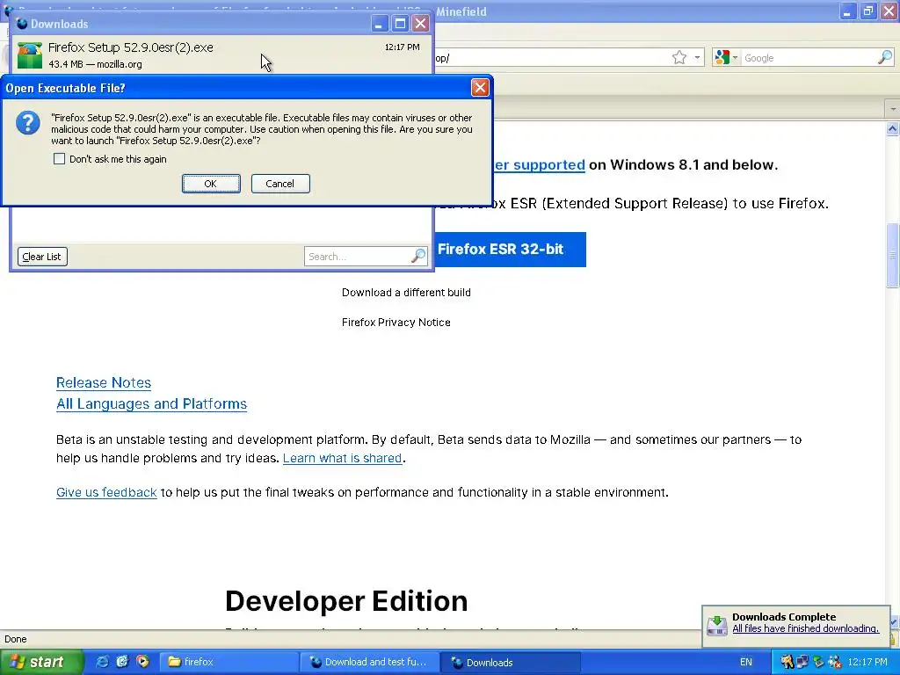
Task: Switch to Downloads taskbar button
Action: coord(511,662)
